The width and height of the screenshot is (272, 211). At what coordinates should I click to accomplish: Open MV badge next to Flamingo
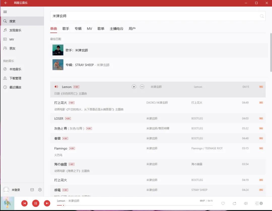72,148
